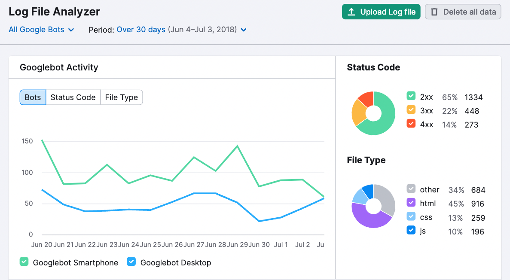Enable the 'other' file type checkbox
This screenshot has height=280, width=510.
click(410, 189)
